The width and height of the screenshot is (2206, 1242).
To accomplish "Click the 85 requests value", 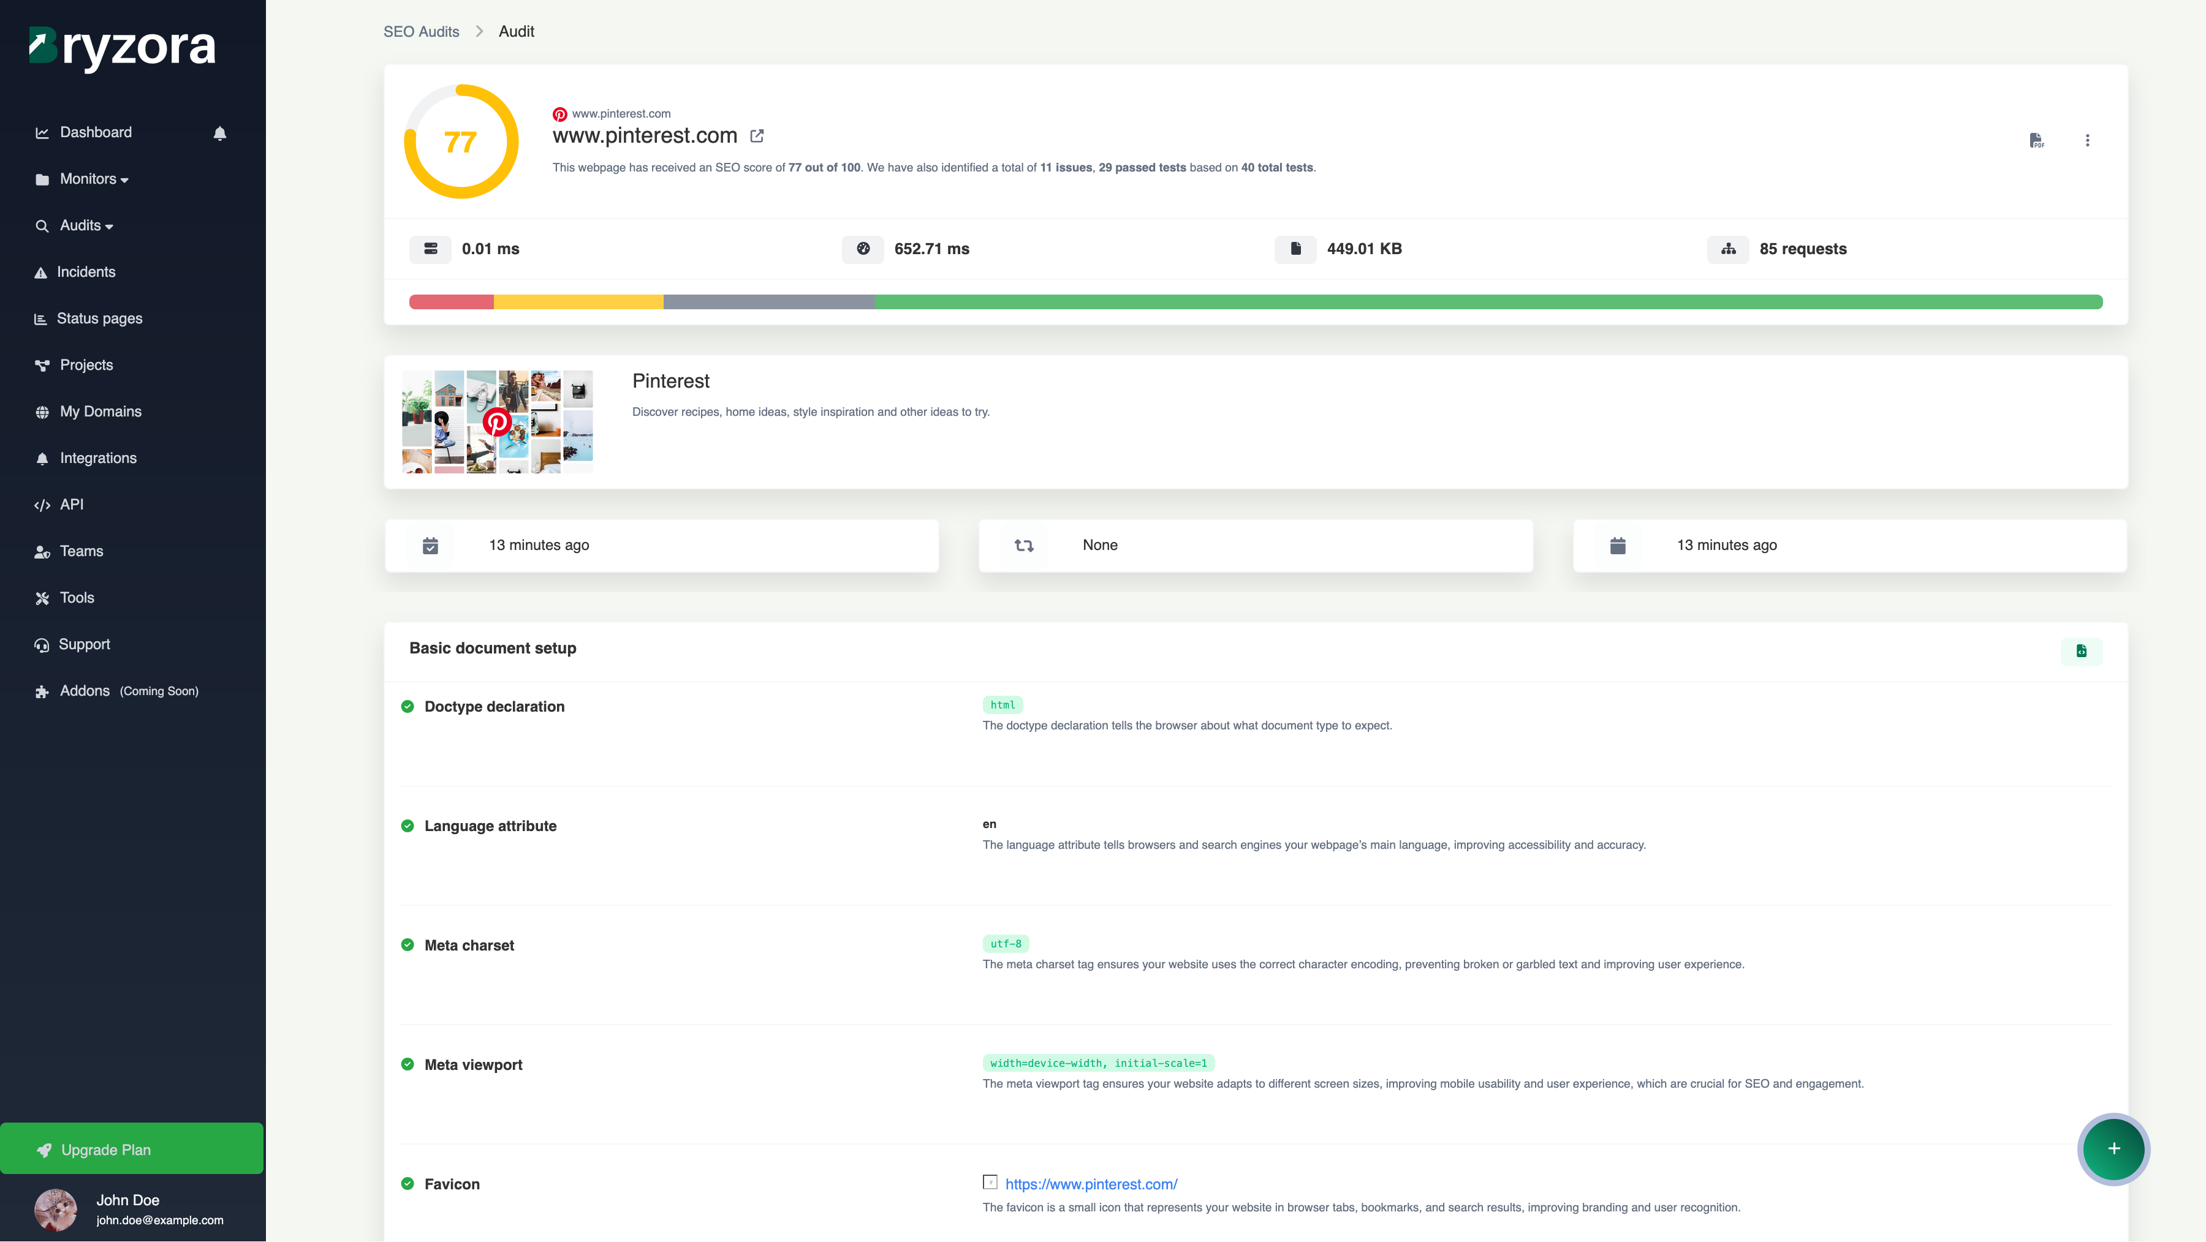I will (x=1803, y=249).
